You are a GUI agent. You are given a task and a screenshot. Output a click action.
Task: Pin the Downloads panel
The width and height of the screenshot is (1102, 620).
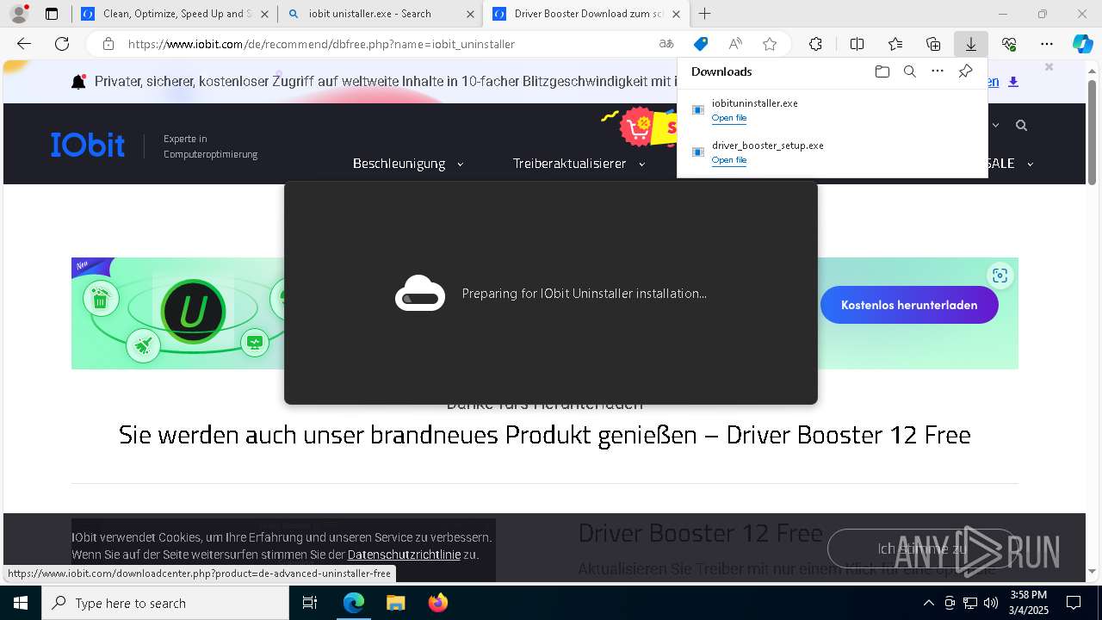965,71
